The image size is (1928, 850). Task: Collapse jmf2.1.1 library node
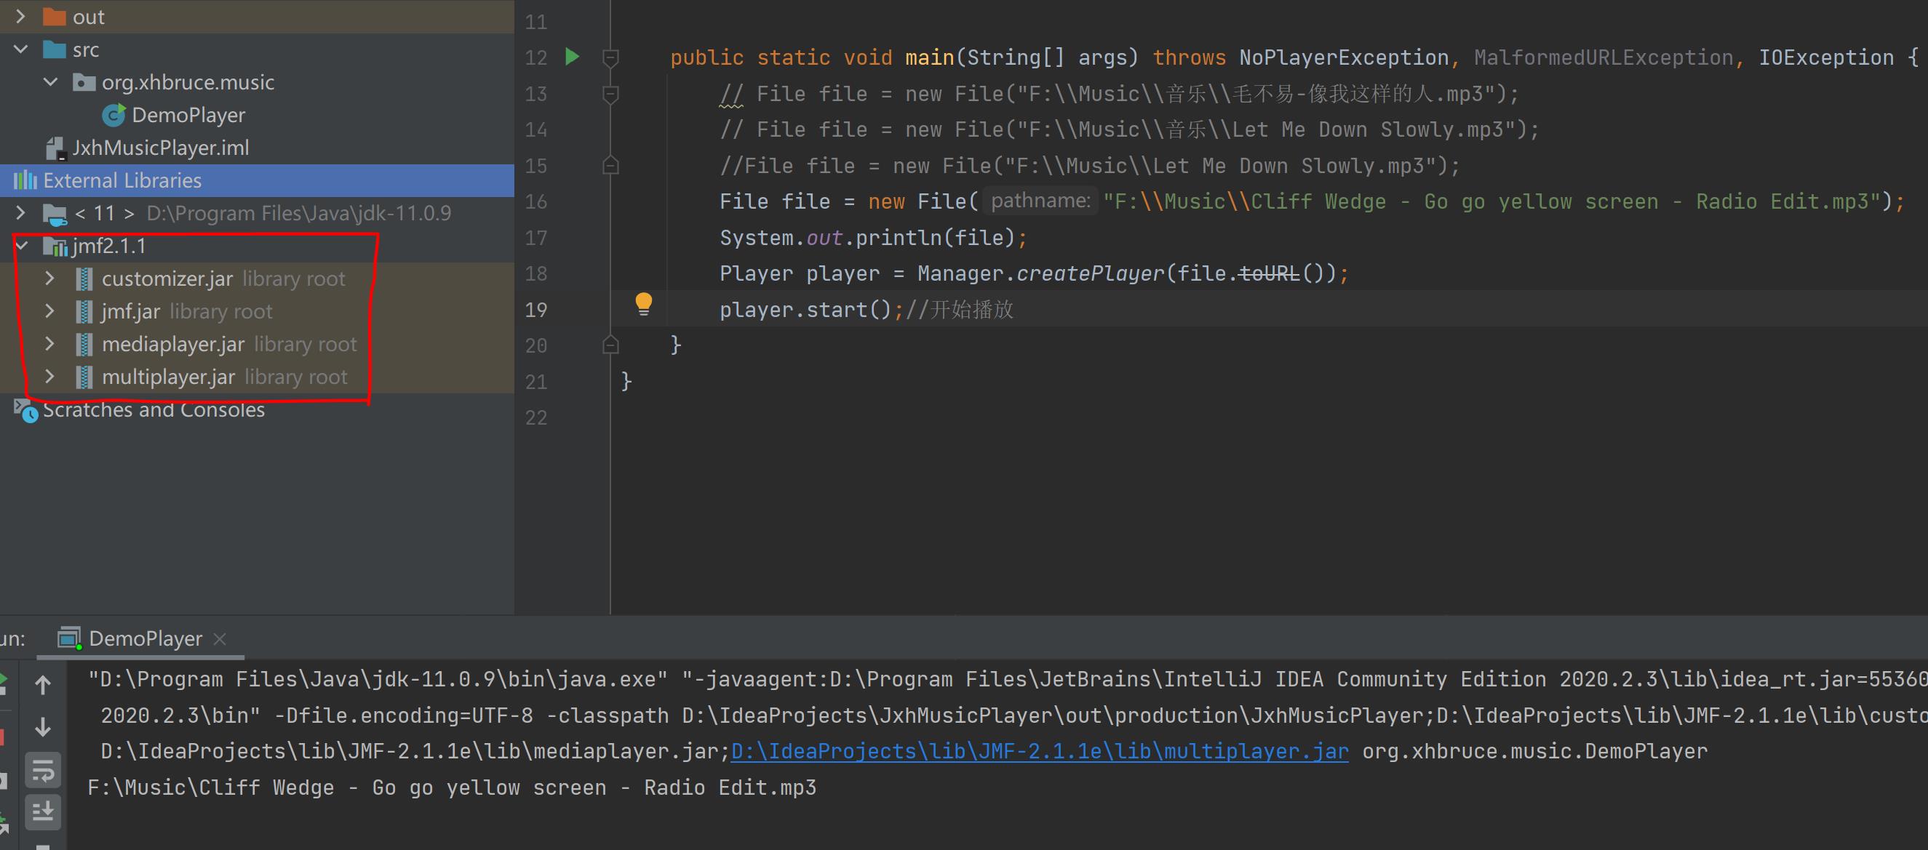(21, 246)
